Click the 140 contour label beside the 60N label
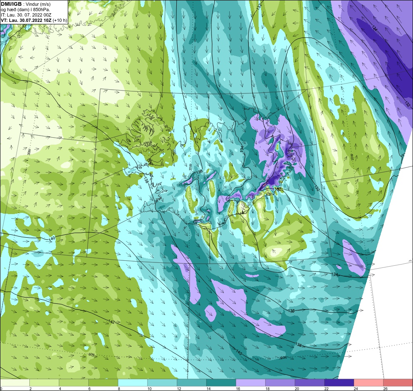This screenshot has height=391, width=413. [x=239, y=352]
